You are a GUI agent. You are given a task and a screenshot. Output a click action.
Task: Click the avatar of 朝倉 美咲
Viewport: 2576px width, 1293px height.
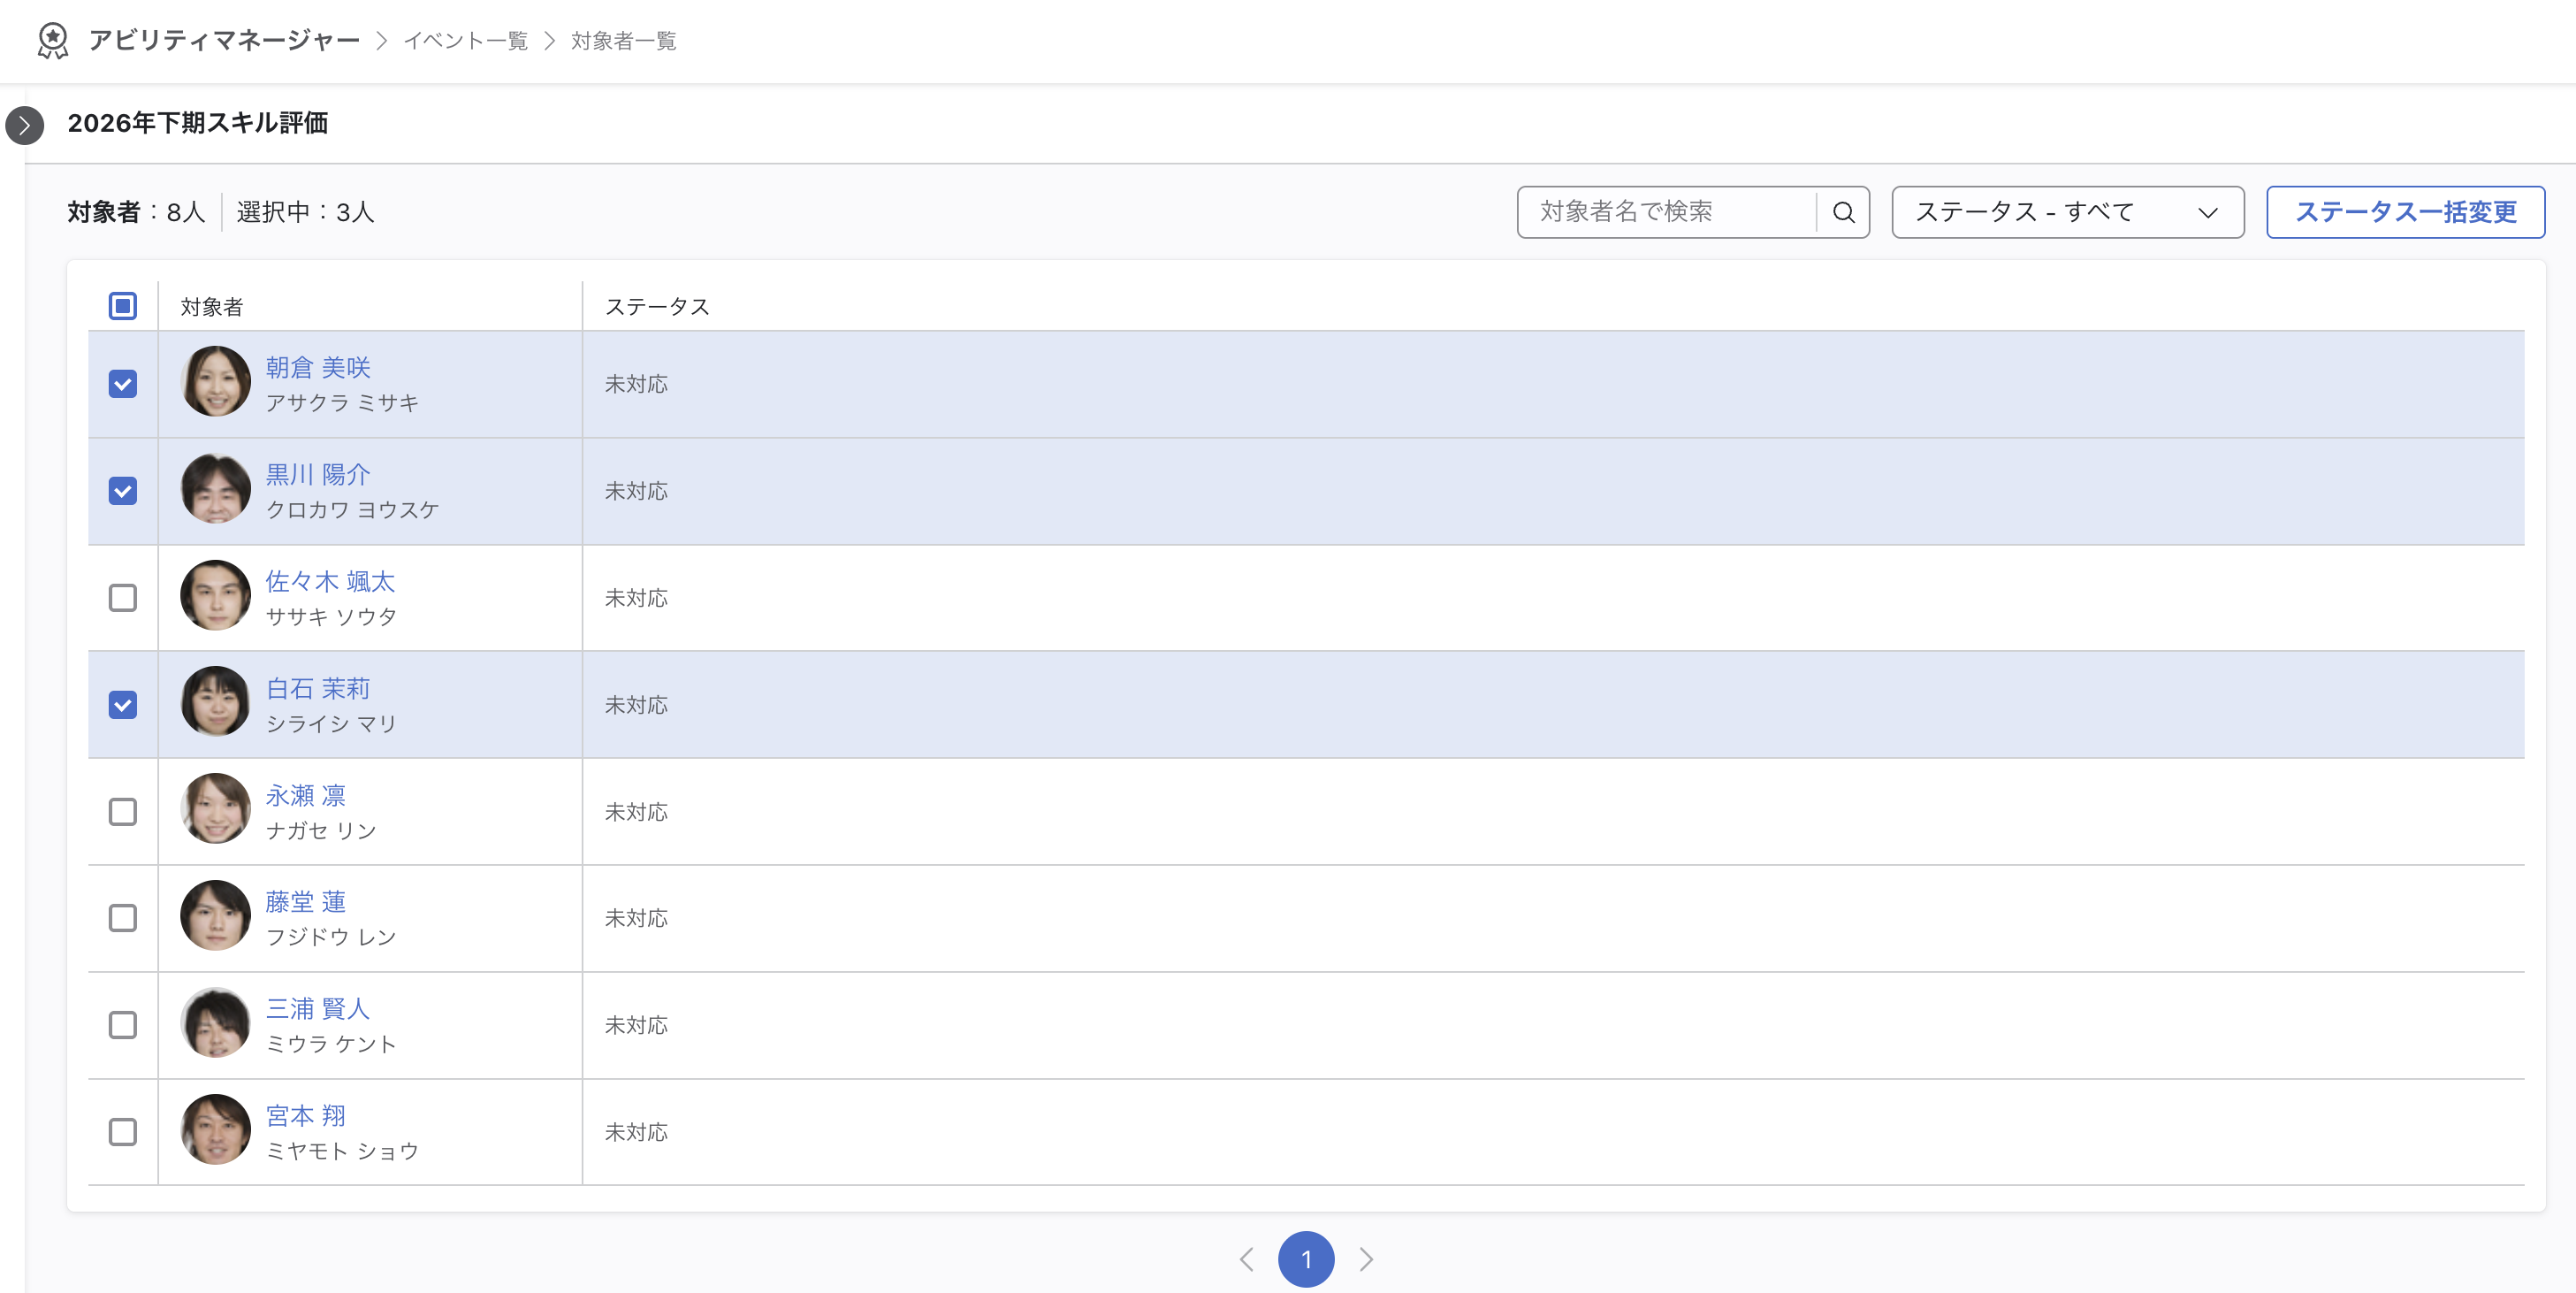[216, 381]
